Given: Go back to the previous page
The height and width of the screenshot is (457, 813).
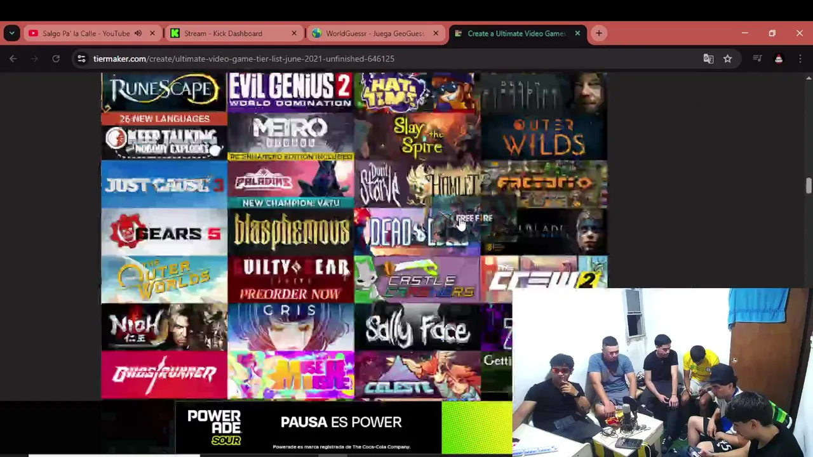Looking at the screenshot, I should coord(13,58).
